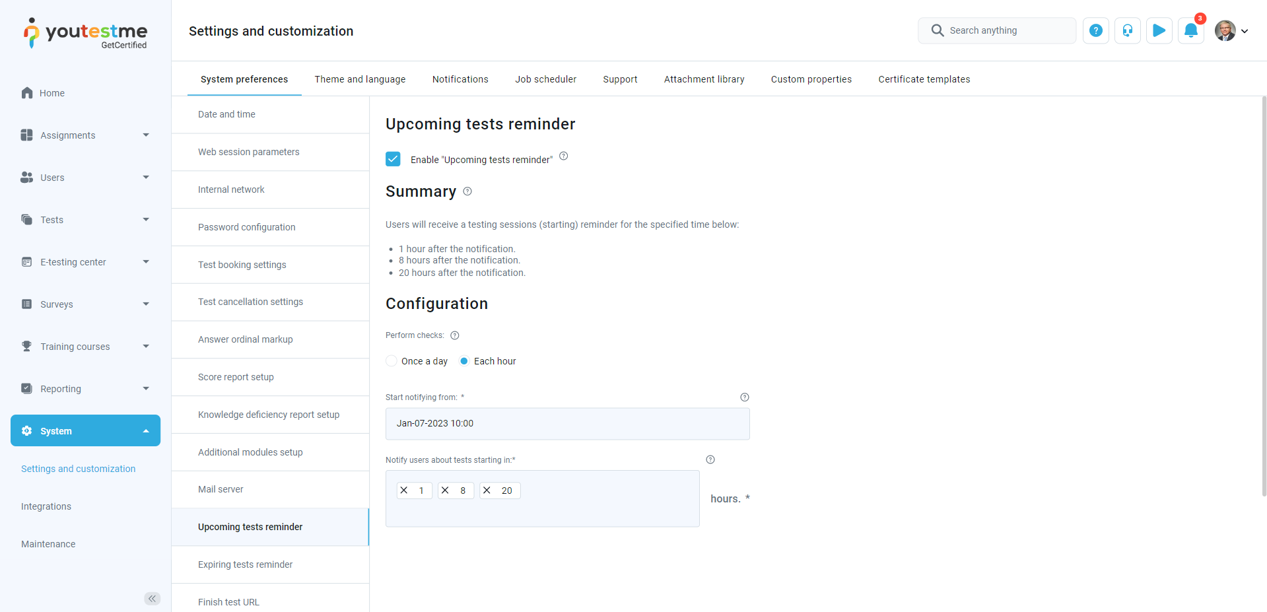Open the headset support icon
Screen dimensions: 1267x612
[1127, 30]
